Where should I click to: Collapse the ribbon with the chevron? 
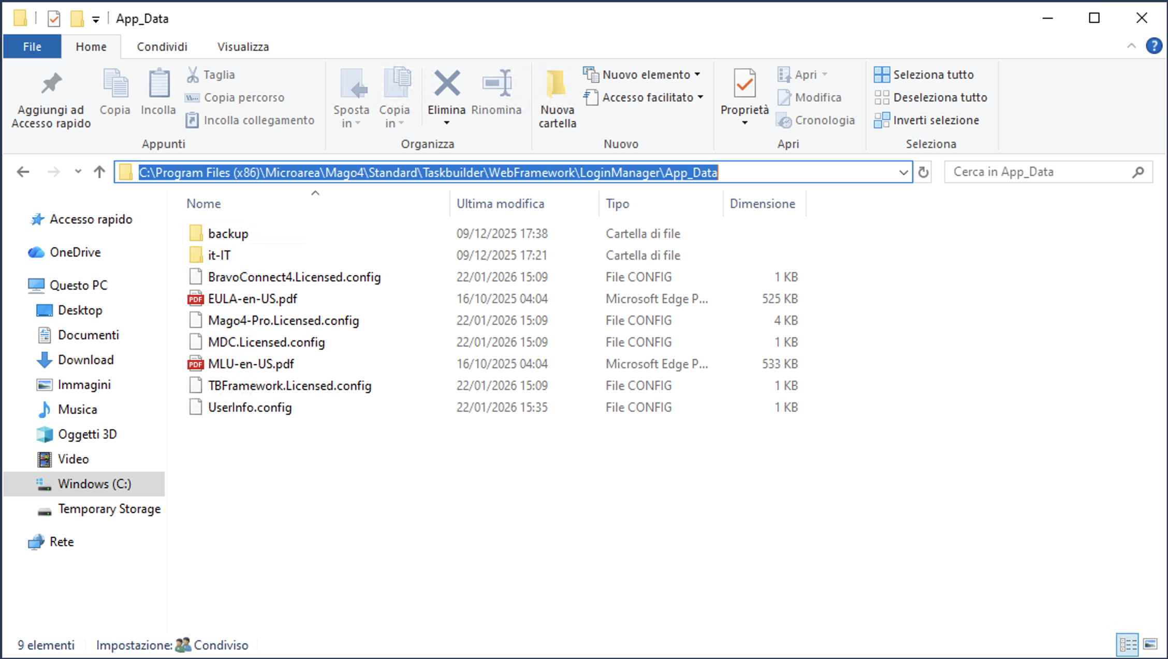pyautogui.click(x=1131, y=46)
